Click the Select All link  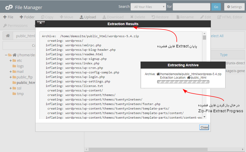(217, 36)
